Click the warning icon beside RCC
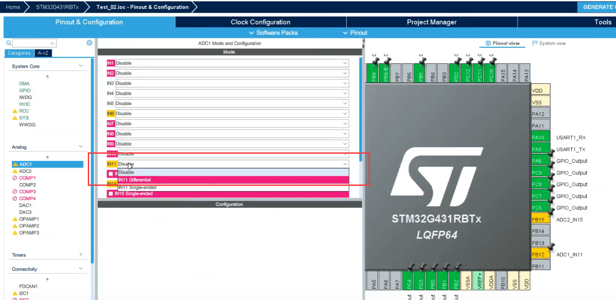This screenshot has height=300, width=616. click(x=15, y=111)
